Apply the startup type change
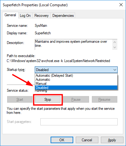Viewport: 126px width, 146px height. (112, 140)
